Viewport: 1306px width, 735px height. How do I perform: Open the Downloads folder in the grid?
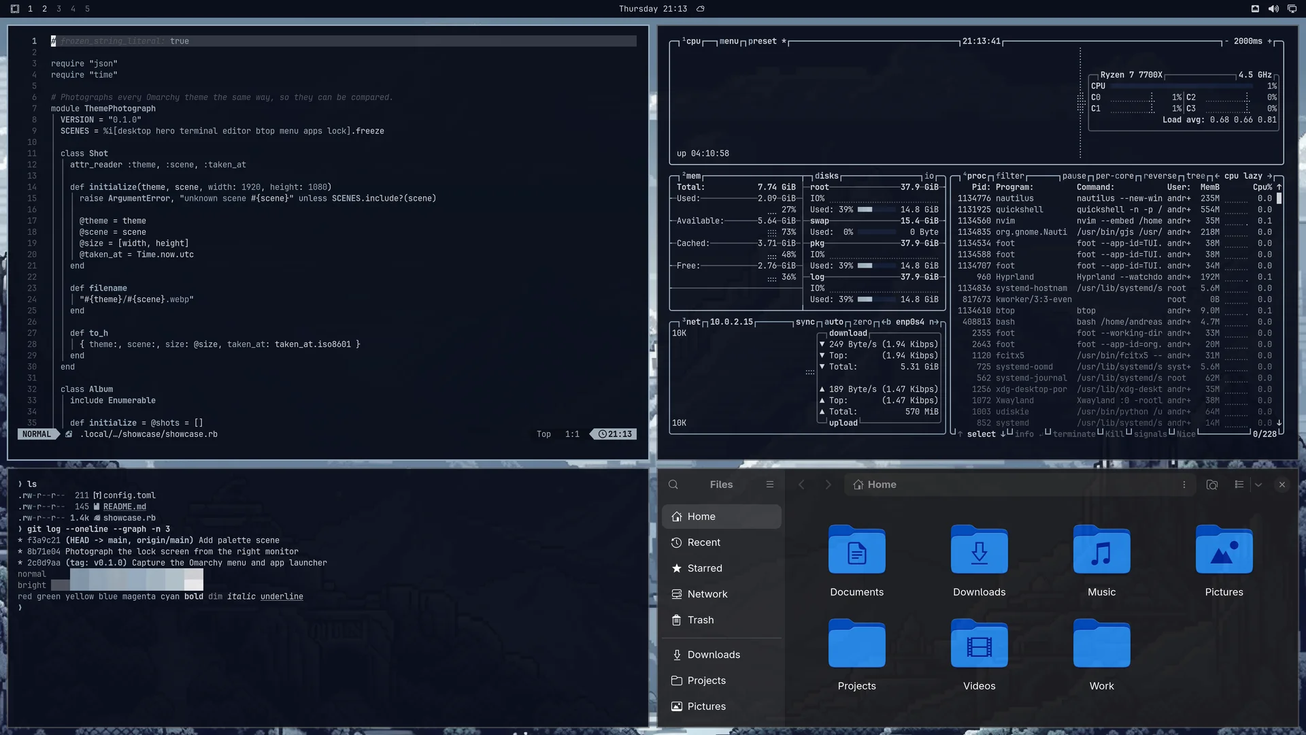pyautogui.click(x=979, y=561)
